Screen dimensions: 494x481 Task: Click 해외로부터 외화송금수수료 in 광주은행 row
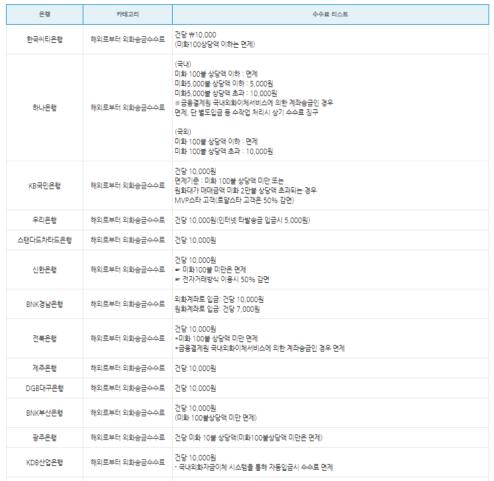tap(127, 437)
